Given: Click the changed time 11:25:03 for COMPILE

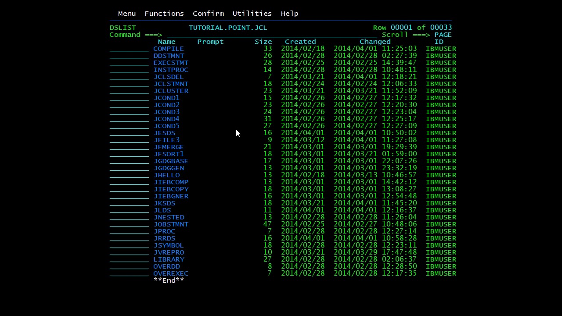Looking at the screenshot, I should pos(399,49).
